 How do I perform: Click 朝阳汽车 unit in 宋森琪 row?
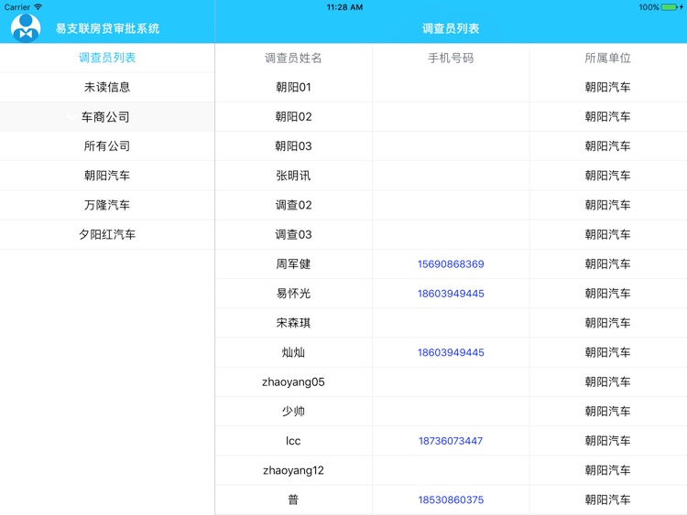pyautogui.click(x=607, y=323)
